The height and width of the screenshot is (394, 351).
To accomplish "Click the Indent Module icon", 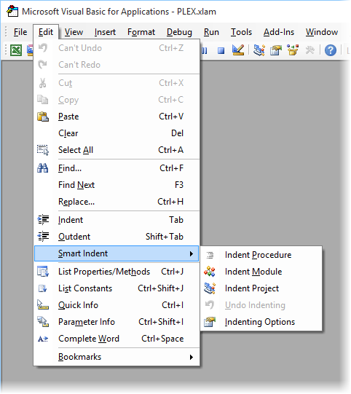I will tap(210, 272).
